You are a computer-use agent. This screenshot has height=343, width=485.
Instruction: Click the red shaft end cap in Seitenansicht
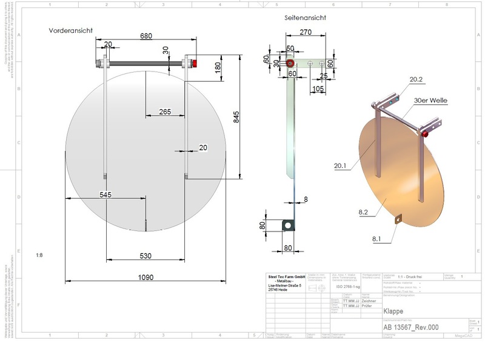click(290, 63)
